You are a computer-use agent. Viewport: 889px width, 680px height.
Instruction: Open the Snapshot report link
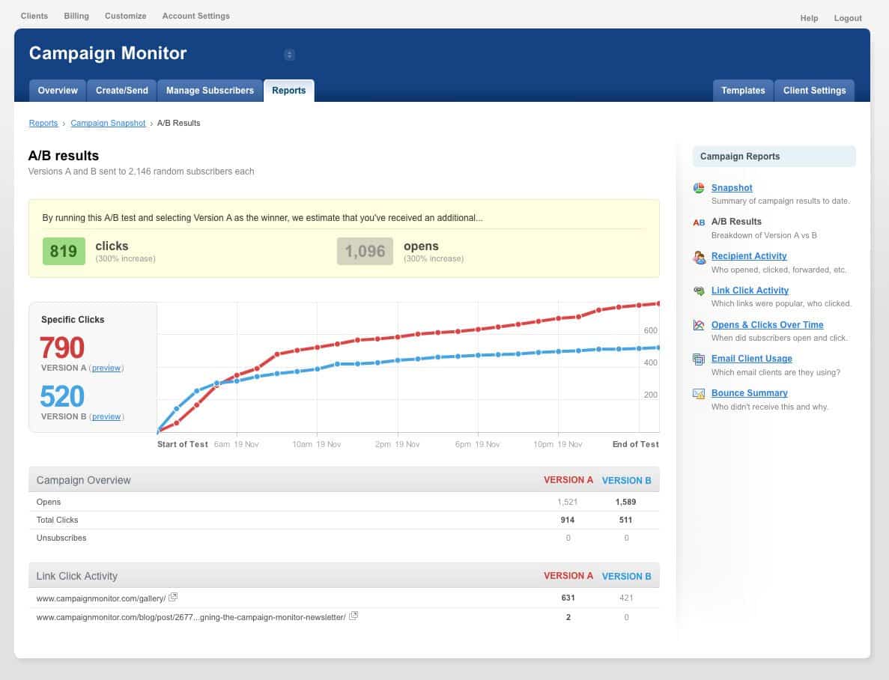tap(732, 188)
